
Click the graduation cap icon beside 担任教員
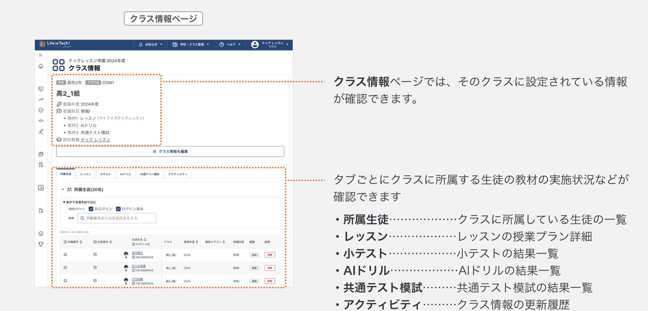[59, 140]
